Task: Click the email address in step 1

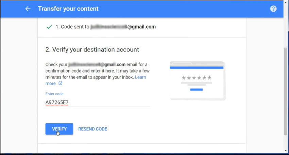Action: (x=123, y=27)
